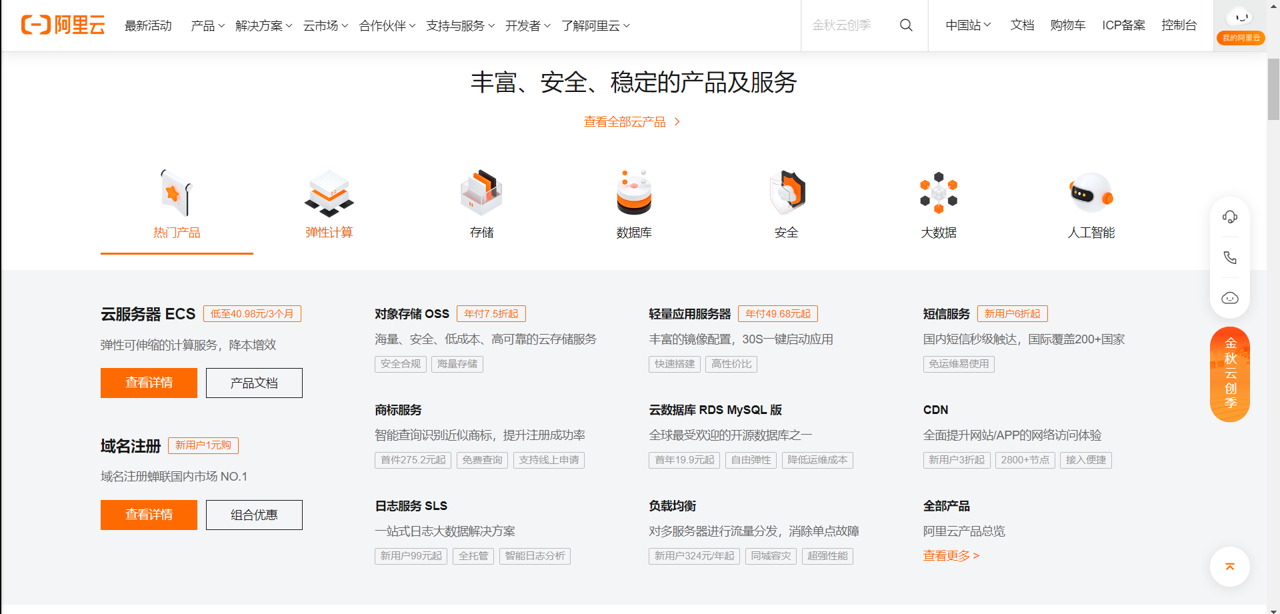Click the Alibaba Cloud (阿里云) logo
1280x614 pixels.
pyautogui.click(x=63, y=25)
